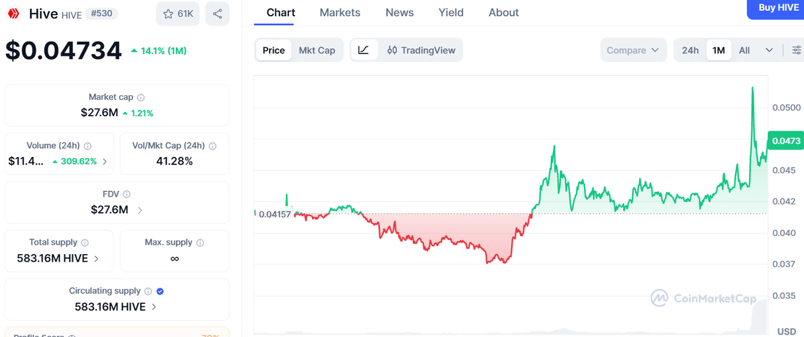Click the share icon button
The width and height of the screenshot is (804, 337).
tap(217, 14)
